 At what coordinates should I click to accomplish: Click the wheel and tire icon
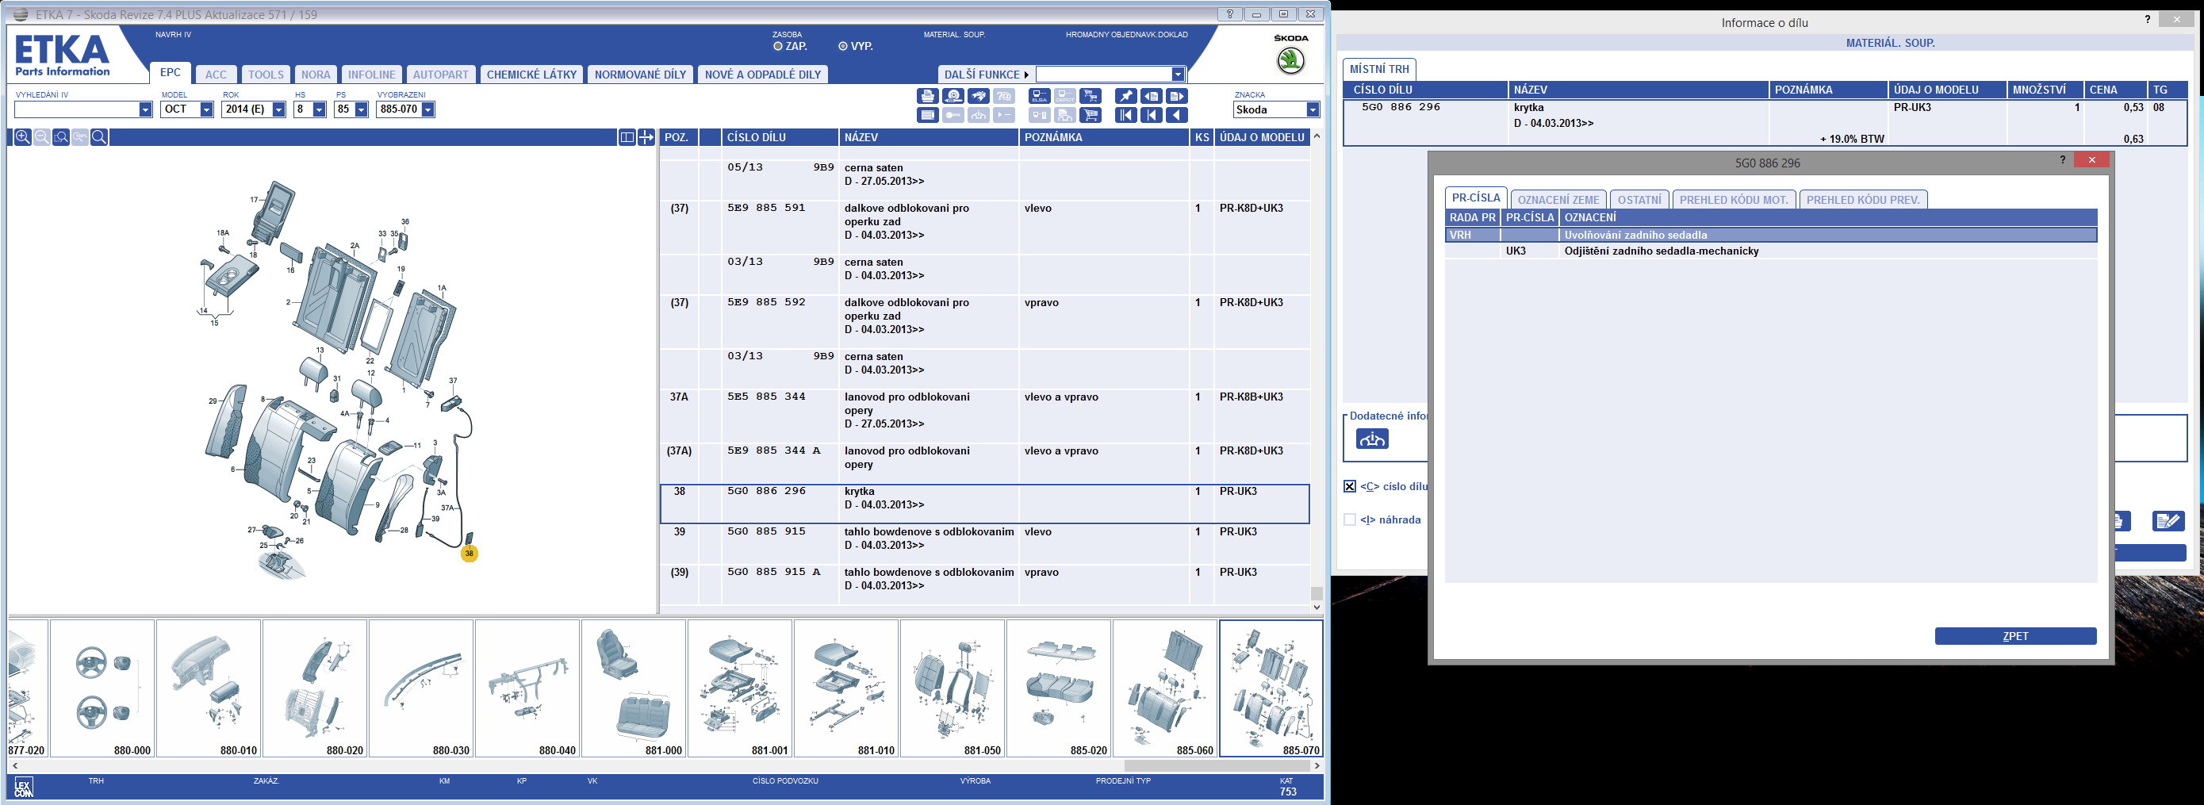tap(953, 97)
